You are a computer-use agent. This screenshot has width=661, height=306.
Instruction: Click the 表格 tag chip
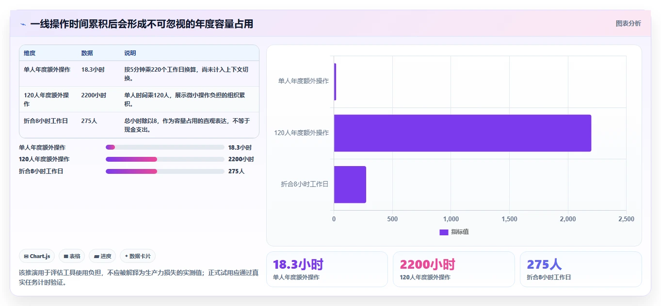tap(72, 256)
